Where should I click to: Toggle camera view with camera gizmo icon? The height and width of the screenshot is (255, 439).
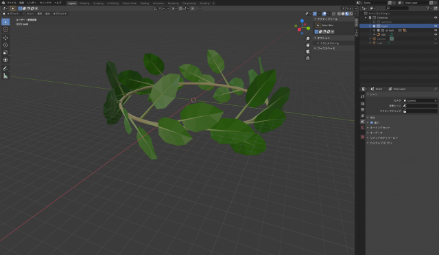pyautogui.click(x=308, y=52)
